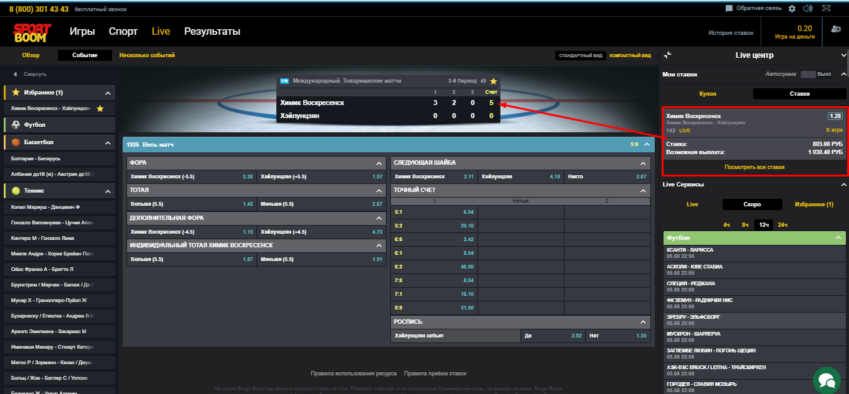Viewport: 849px width, 394px height.
Task: Collapse the Роспись market
Action: click(643, 322)
